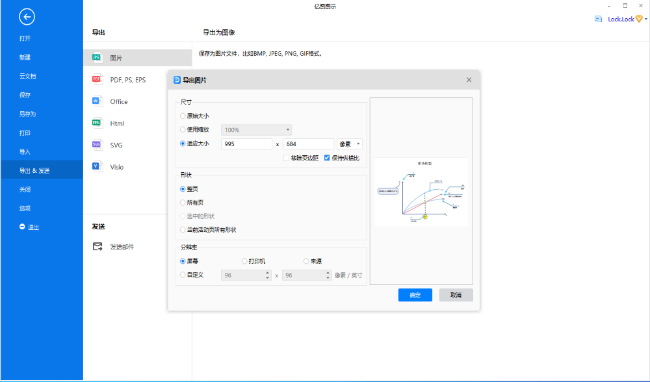Select 使用缩放 size option
The image size is (650, 382).
[183, 130]
